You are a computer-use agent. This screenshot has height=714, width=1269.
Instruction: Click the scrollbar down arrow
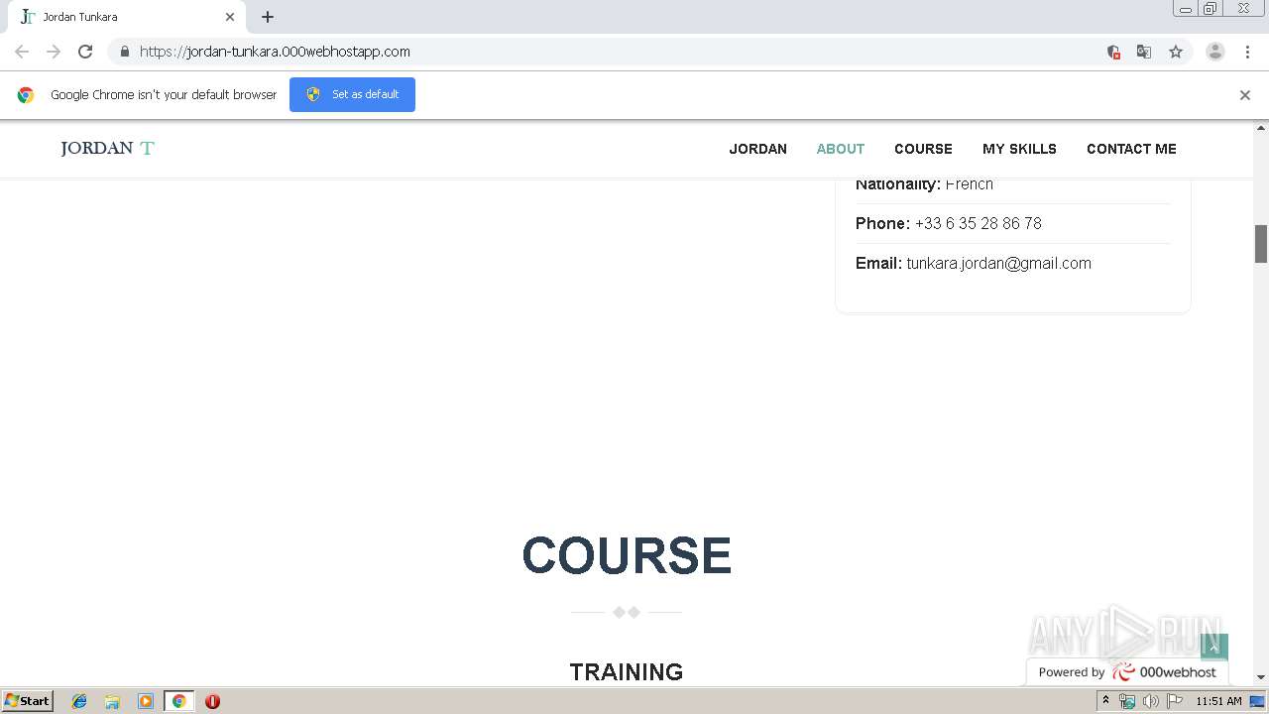1261,677
